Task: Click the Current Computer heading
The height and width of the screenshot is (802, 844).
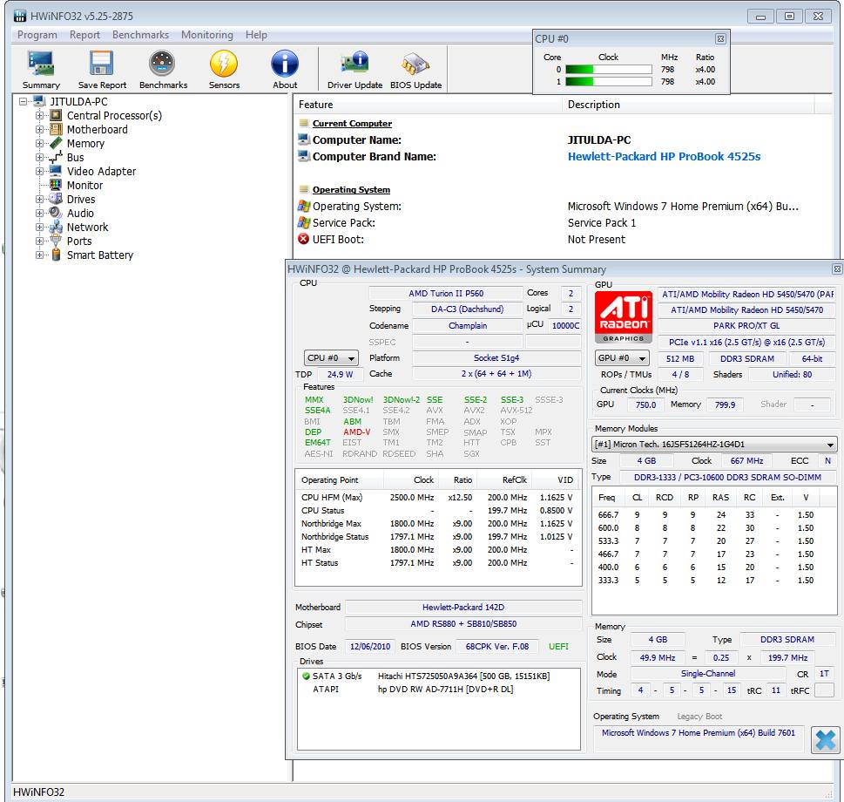Action: click(x=352, y=123)
